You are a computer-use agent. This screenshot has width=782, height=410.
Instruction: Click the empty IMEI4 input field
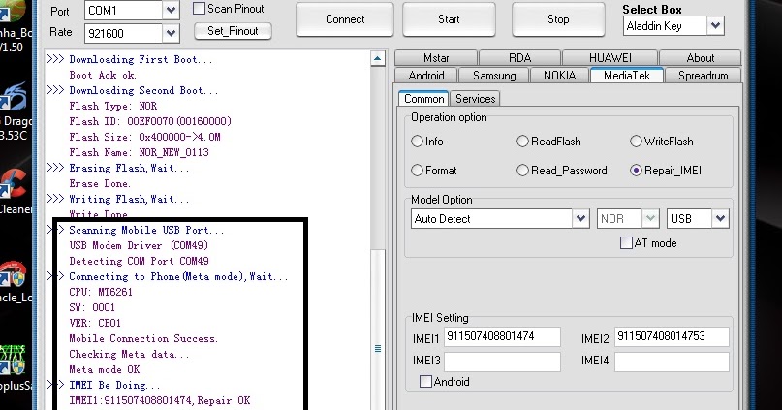(x=672, y=362)
